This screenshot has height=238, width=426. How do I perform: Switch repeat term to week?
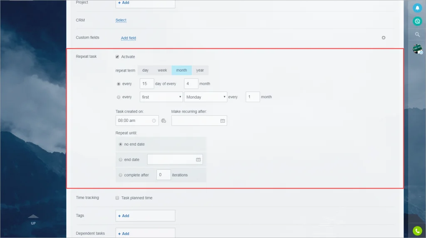tap(162, 70)
